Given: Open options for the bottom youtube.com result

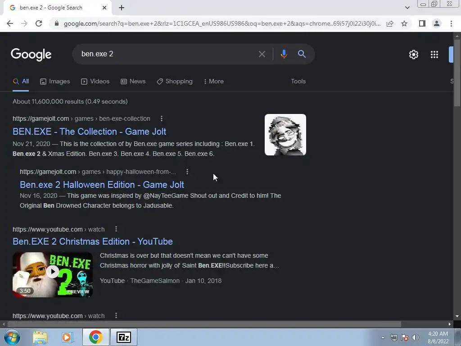Looking at the screenshot, I should [116, 315].
